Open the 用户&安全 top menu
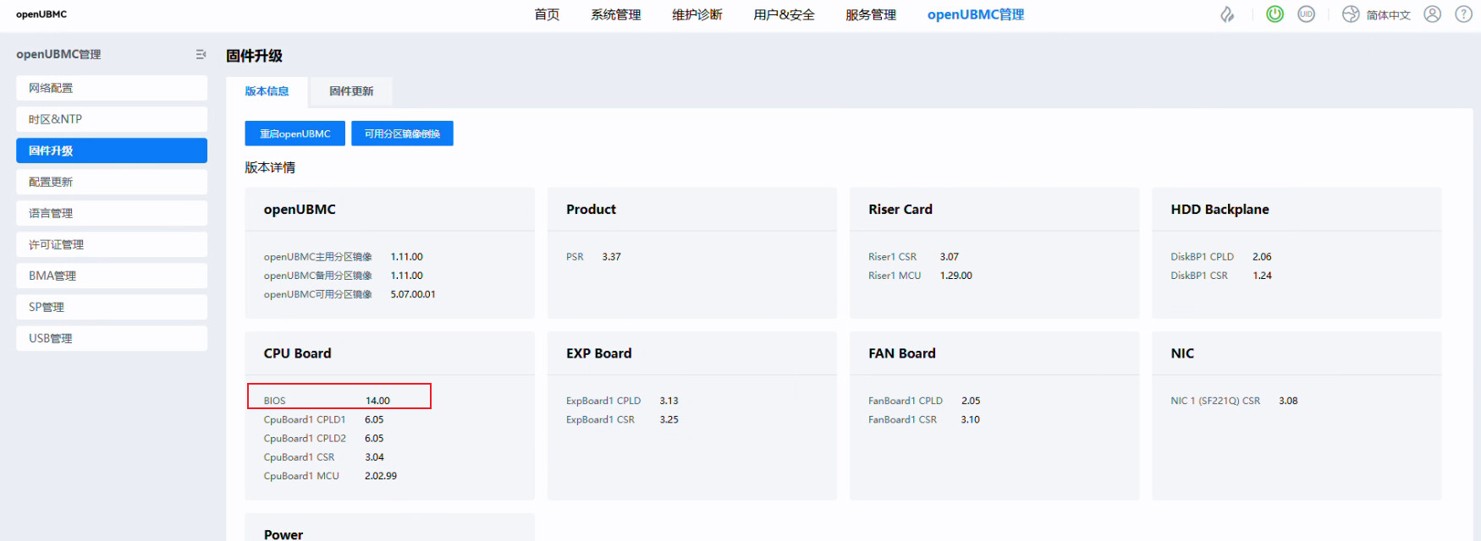 tap(784, 14)
